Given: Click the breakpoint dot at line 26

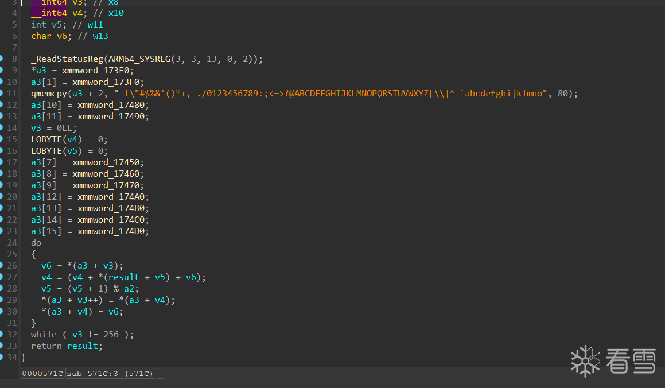Looking at the screenshot, I should coord(2,265).
